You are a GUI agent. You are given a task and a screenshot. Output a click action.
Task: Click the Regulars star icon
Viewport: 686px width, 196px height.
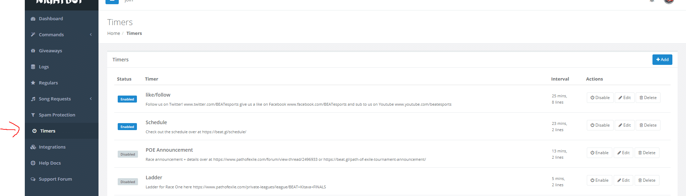(33, 83)
